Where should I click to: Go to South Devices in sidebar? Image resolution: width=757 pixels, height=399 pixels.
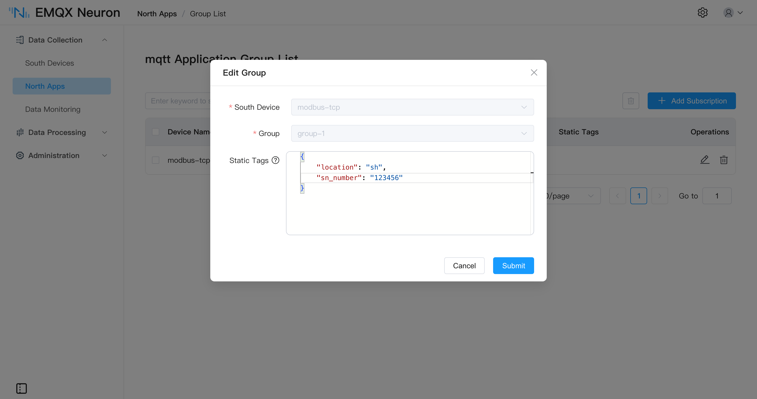coord(49,63)
